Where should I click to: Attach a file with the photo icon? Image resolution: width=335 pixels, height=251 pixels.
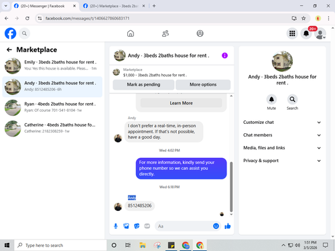point(126,226)
